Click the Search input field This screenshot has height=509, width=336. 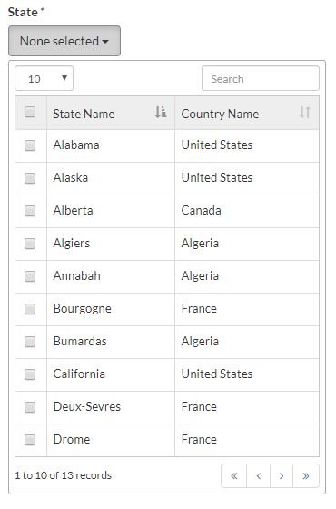point(261,78)
